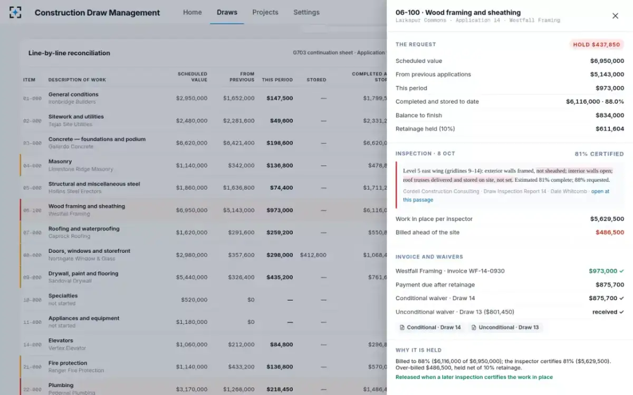Click the SCHEDULED VALUE column header
Screen dimensions: 633x395
click(x=193, y=77)
